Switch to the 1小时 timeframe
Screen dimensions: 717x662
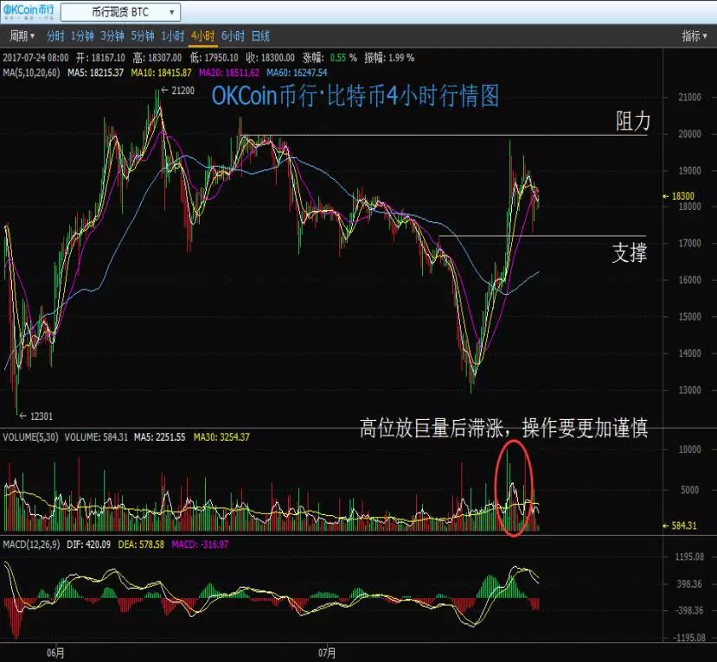[x=172, y=36]
